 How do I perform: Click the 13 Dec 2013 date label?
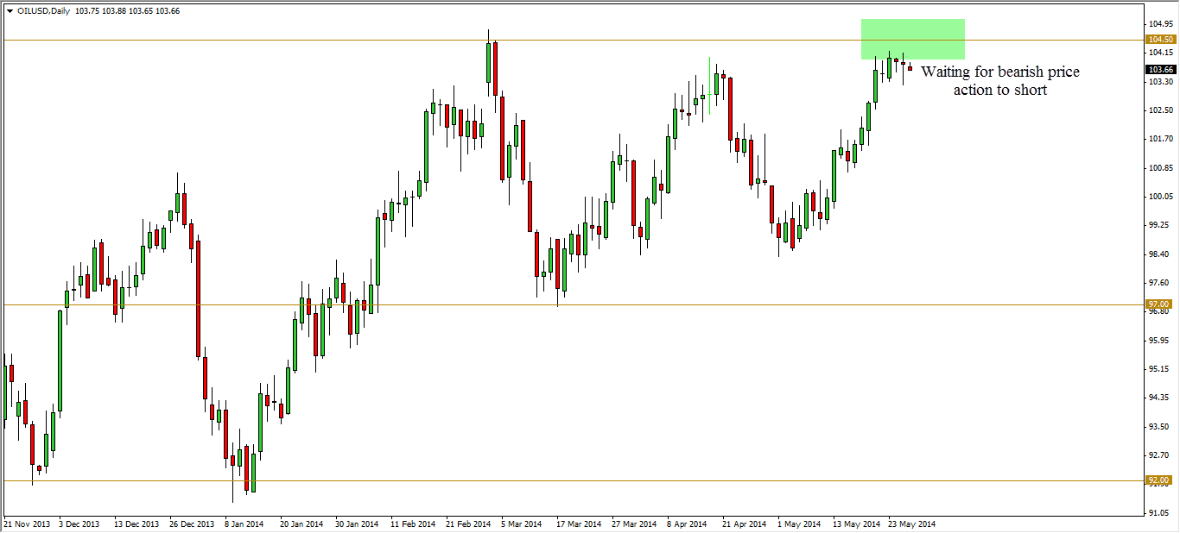pos(136,524)
